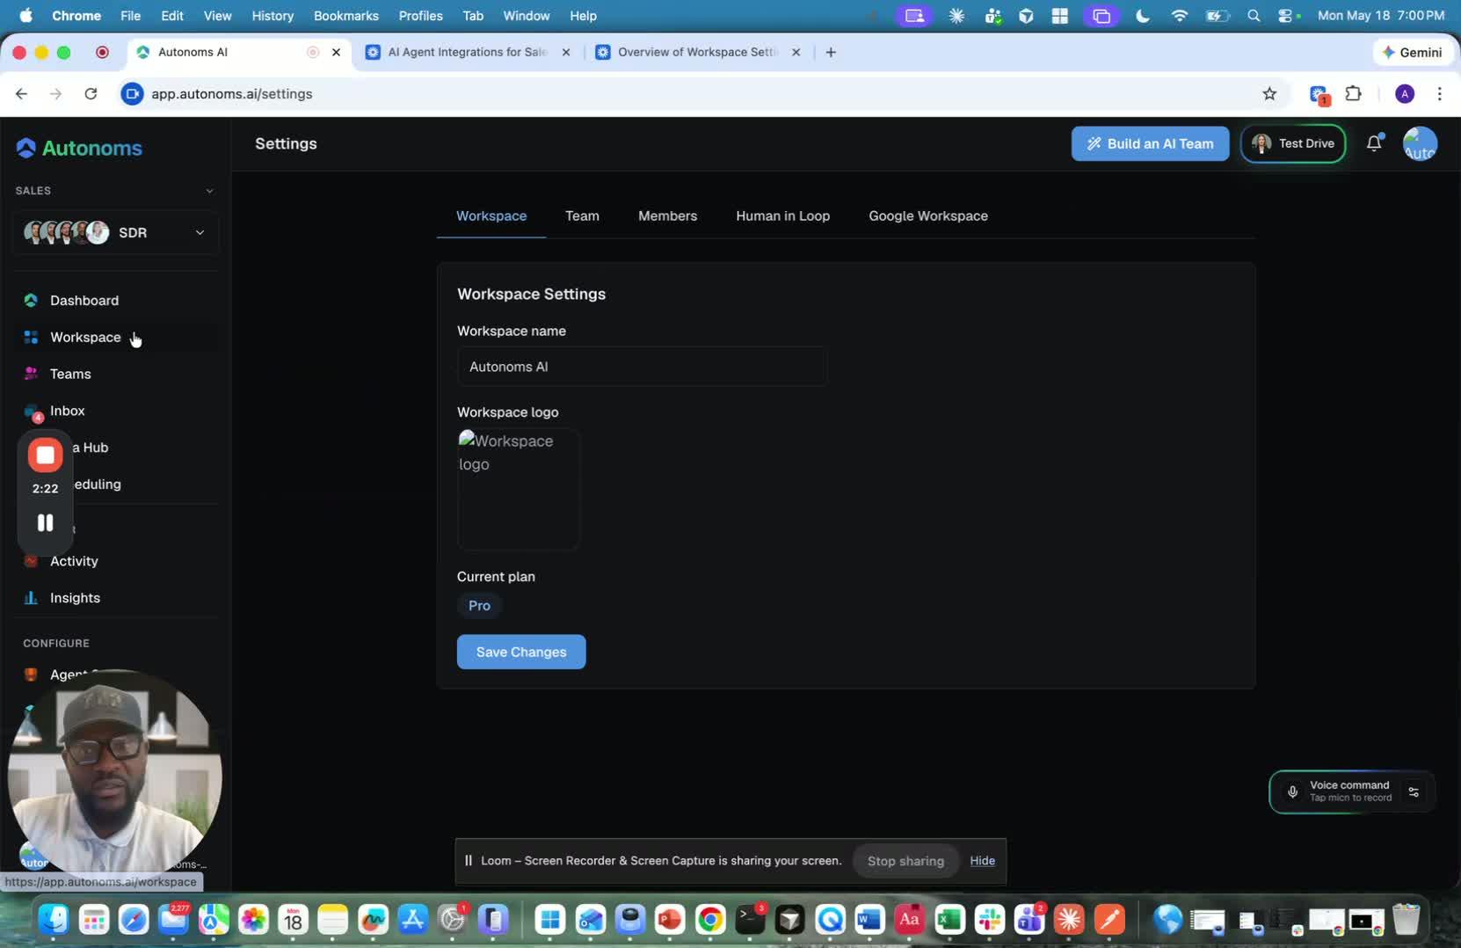The height and width of the screenshot is (948, 1461).
Task: Open the Dashboard sidebar item
Action: pos(84,301)
